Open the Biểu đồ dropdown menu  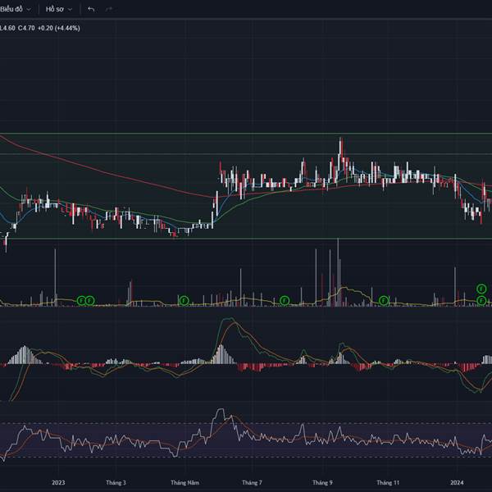pyautogui.click(x=16, y=9)
